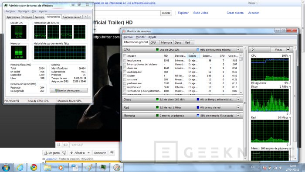Check the Interrupciones del sistema row
The image size is (305, 172).
(x=125, y=64)
